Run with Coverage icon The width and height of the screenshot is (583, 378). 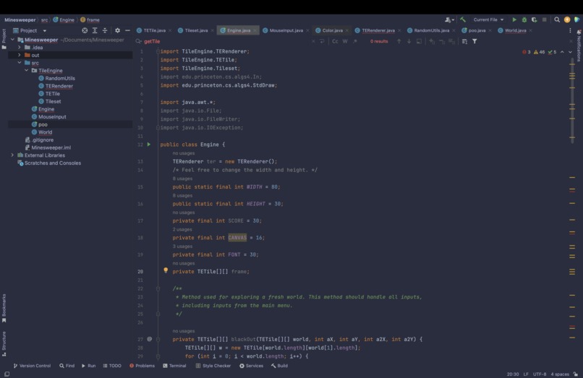tap(535, 20)
